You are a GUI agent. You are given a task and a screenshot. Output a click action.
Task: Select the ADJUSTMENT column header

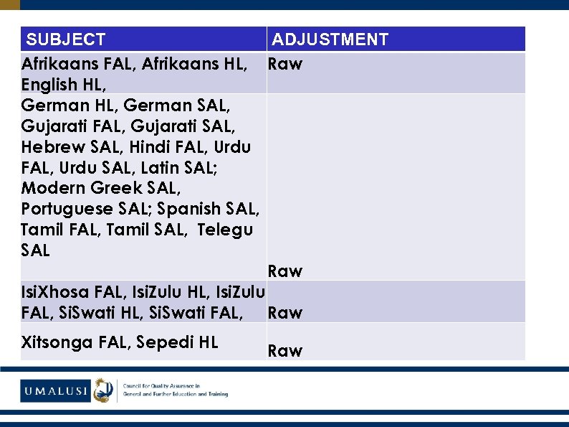pos(330,39)
